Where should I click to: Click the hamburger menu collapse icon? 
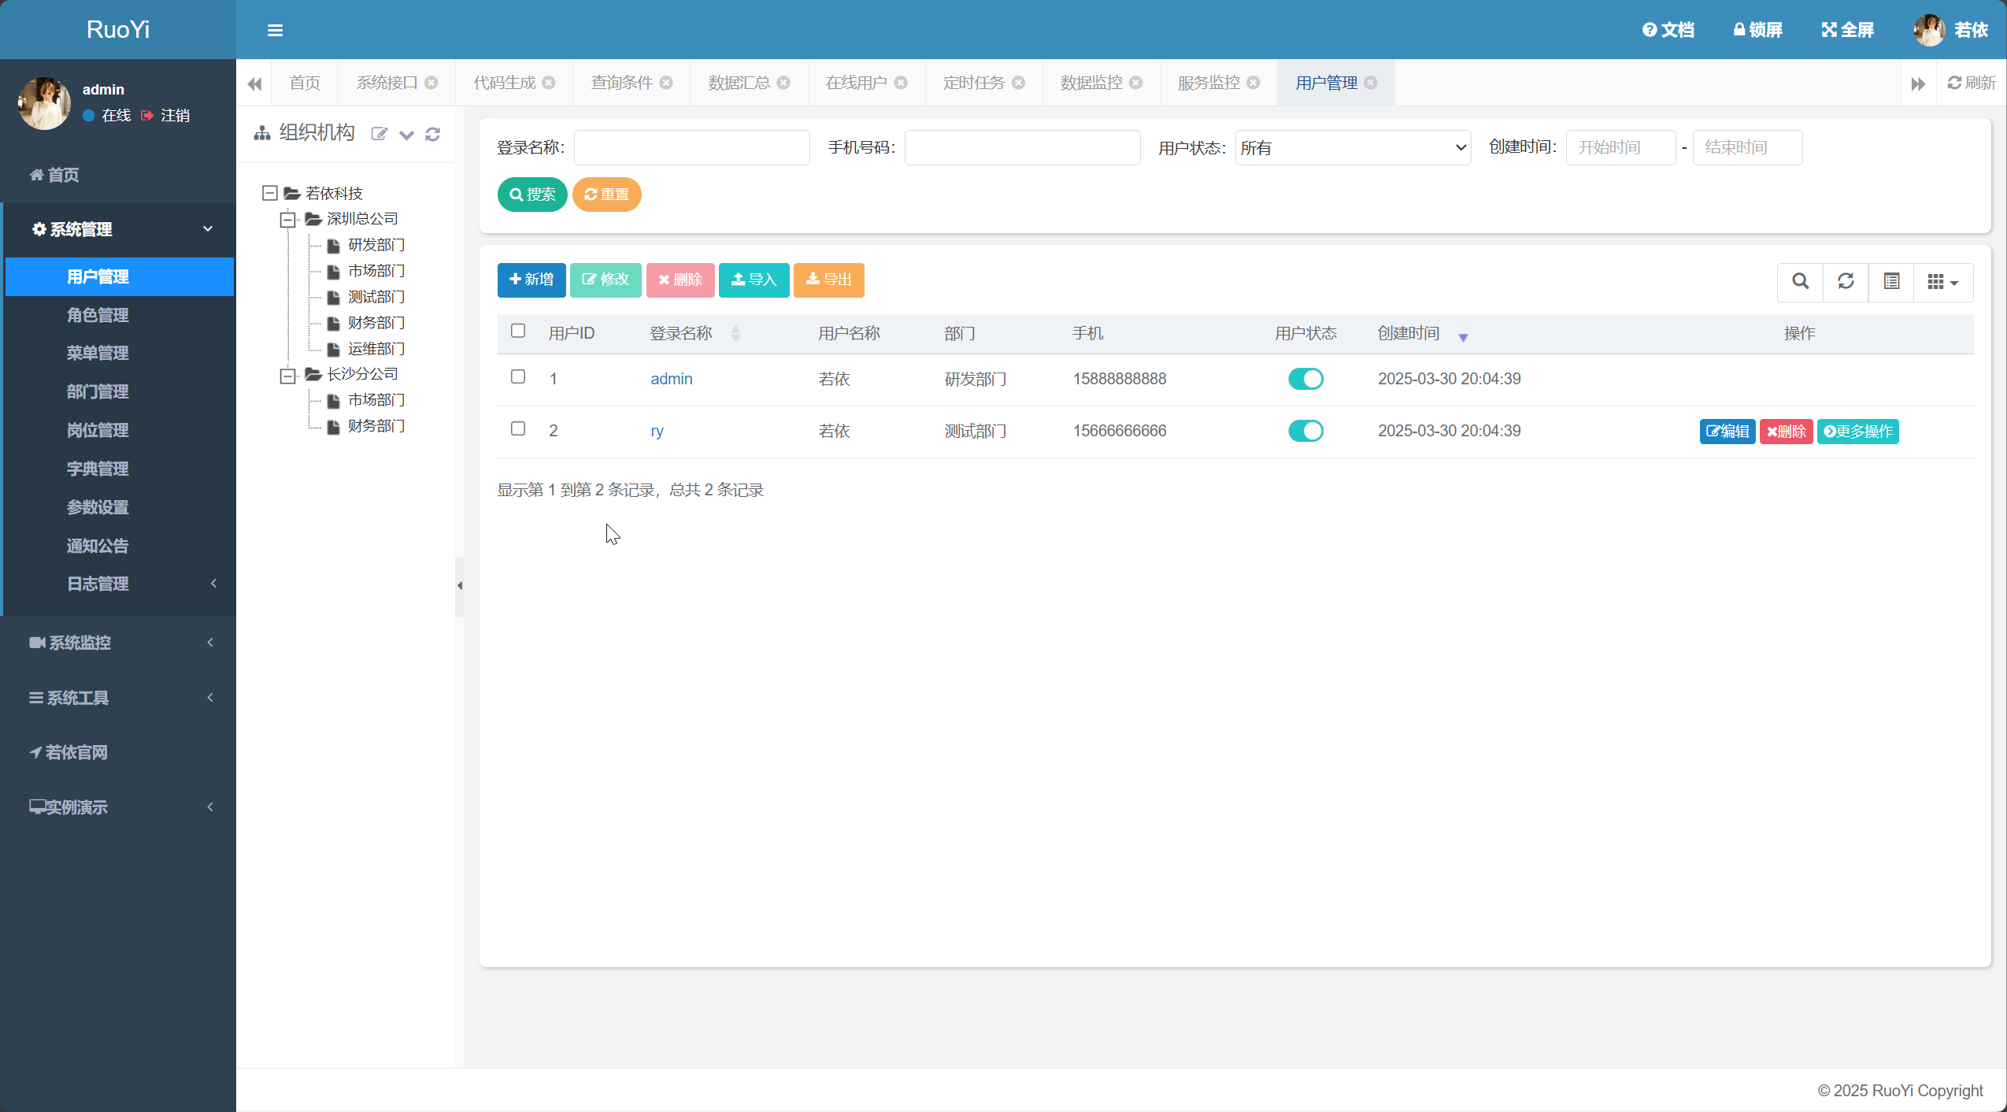tap(275, 30)
